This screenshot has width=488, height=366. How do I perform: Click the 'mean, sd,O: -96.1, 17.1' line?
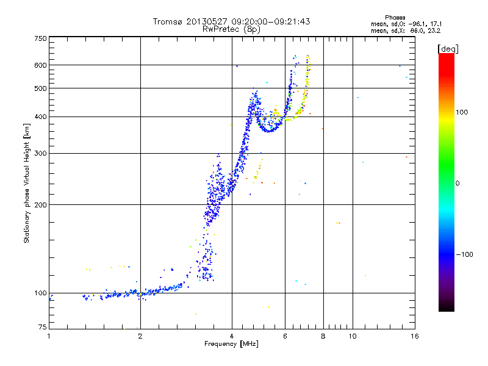406,24
